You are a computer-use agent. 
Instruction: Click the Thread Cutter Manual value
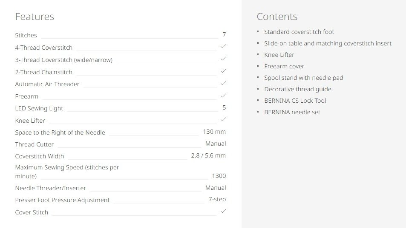(216, 144)
